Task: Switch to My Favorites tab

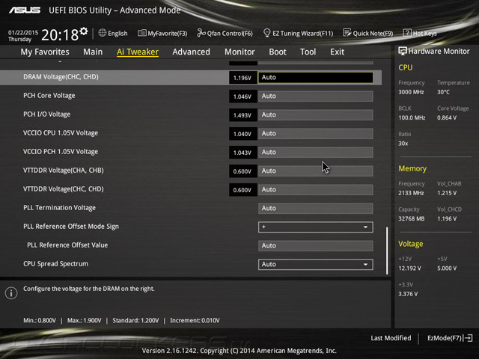Action: (x=45, y=52)
